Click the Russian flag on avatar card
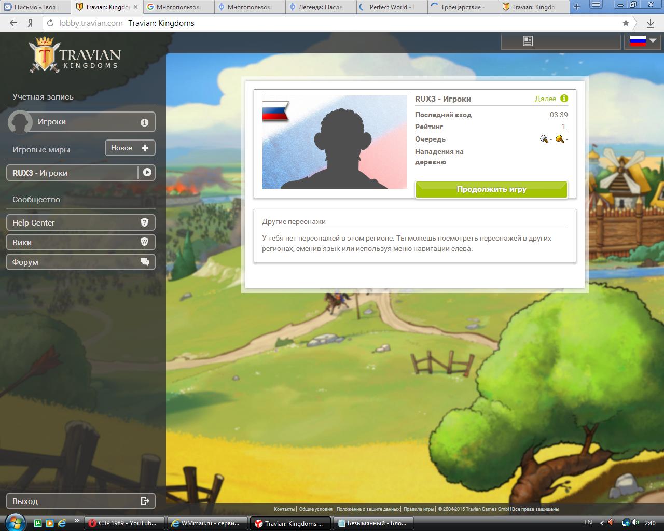 tap(275, 111)
